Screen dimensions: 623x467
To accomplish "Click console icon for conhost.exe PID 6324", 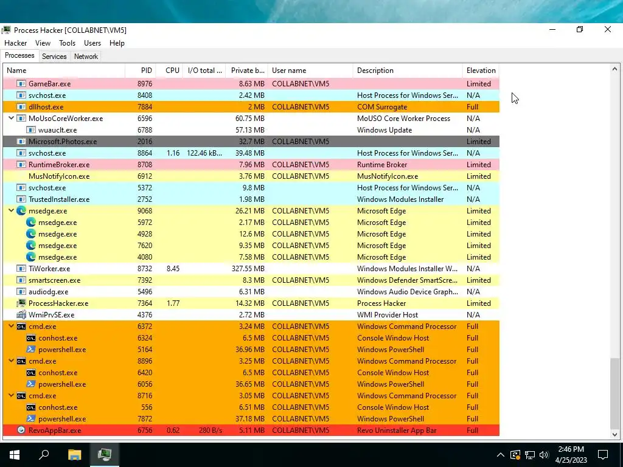I will (x=31, y=338).
